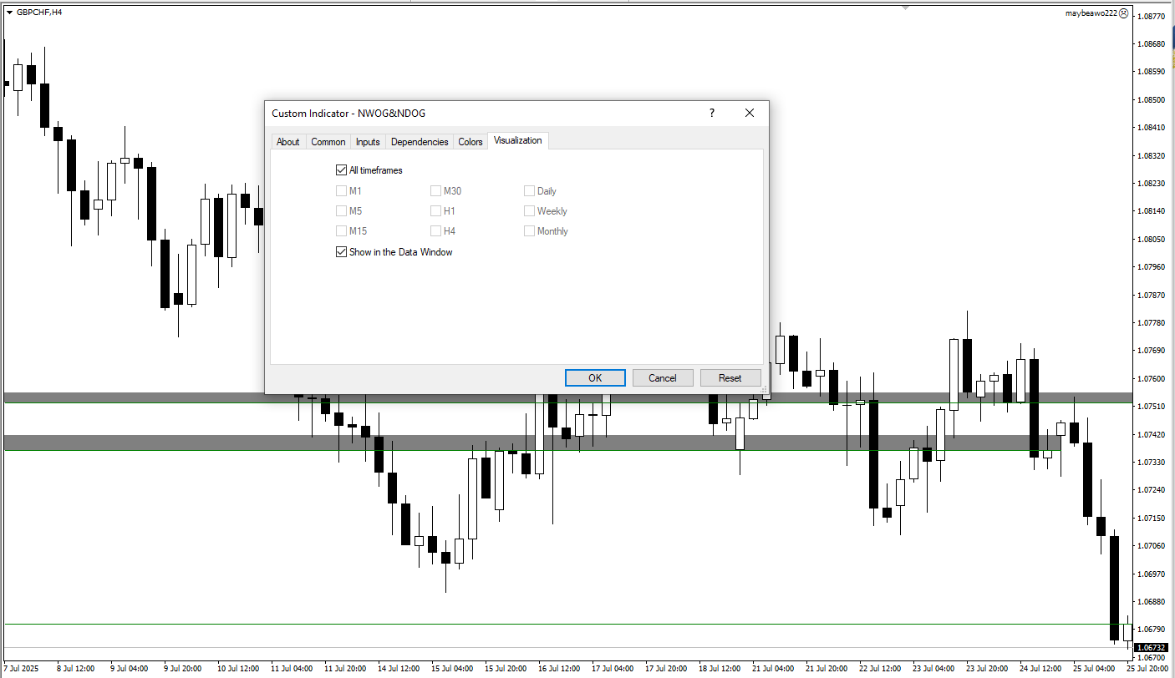Screen dimensions: 1175x678
Task: Toggle the H1 timeframe checkbox
Action: [x=435, y=211]
